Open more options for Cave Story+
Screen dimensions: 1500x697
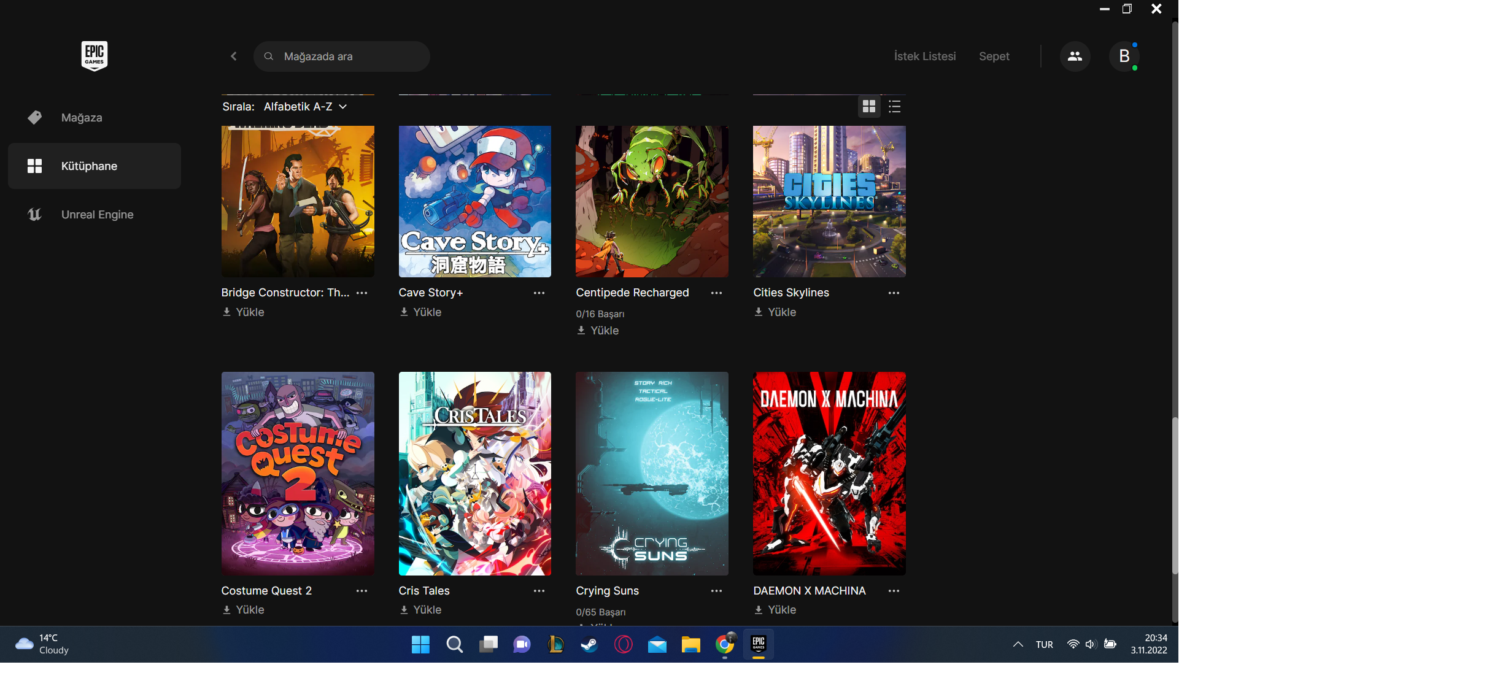(x=539, y=293)
